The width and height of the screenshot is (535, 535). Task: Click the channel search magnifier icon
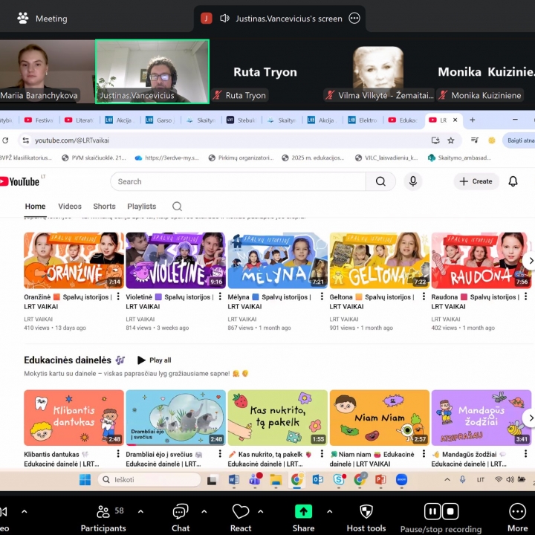pyautogui.click(x=177, y=207)
